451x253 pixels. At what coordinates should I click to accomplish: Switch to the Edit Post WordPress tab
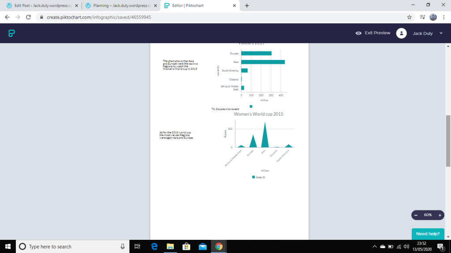(40, 6)
